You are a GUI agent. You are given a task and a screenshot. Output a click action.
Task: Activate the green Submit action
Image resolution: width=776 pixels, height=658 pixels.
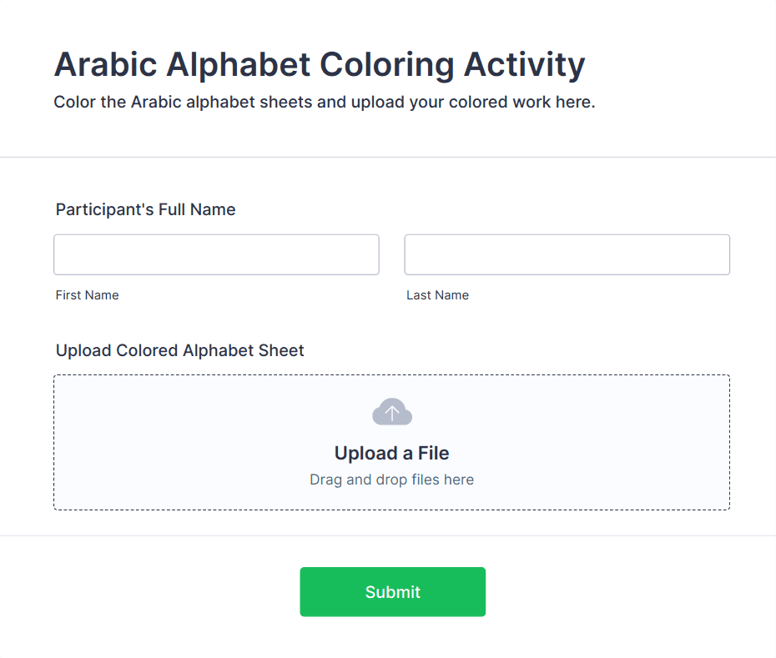coord(392,591)
